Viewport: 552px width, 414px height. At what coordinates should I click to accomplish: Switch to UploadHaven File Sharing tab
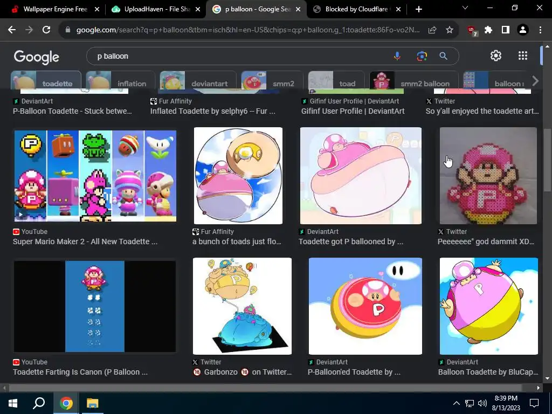[156, 9]
